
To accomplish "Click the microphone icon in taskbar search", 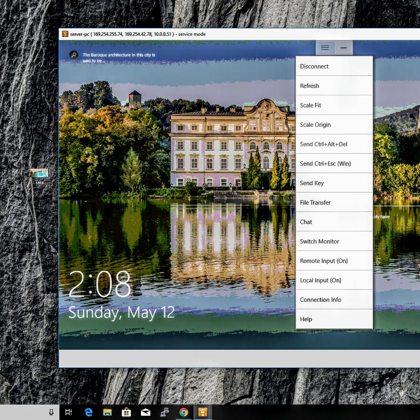I will click(x=51, y=412).
